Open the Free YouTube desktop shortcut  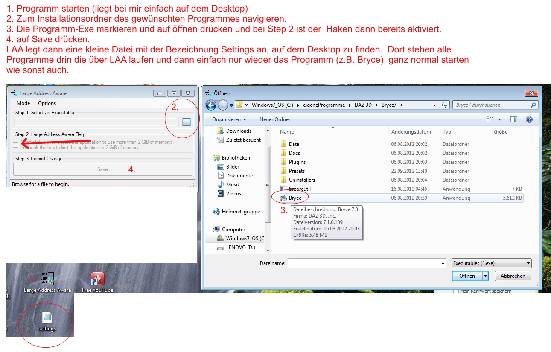[x=98, y=282]
